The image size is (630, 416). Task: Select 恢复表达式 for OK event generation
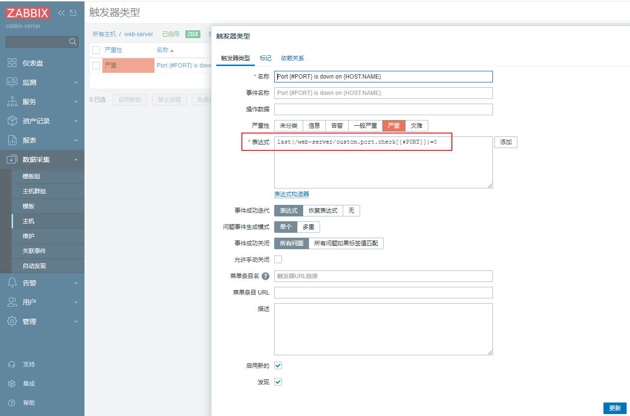click(323, 211)
